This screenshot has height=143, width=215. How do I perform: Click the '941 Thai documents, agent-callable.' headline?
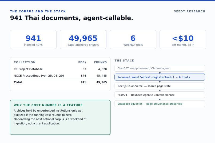coord(71,18)
